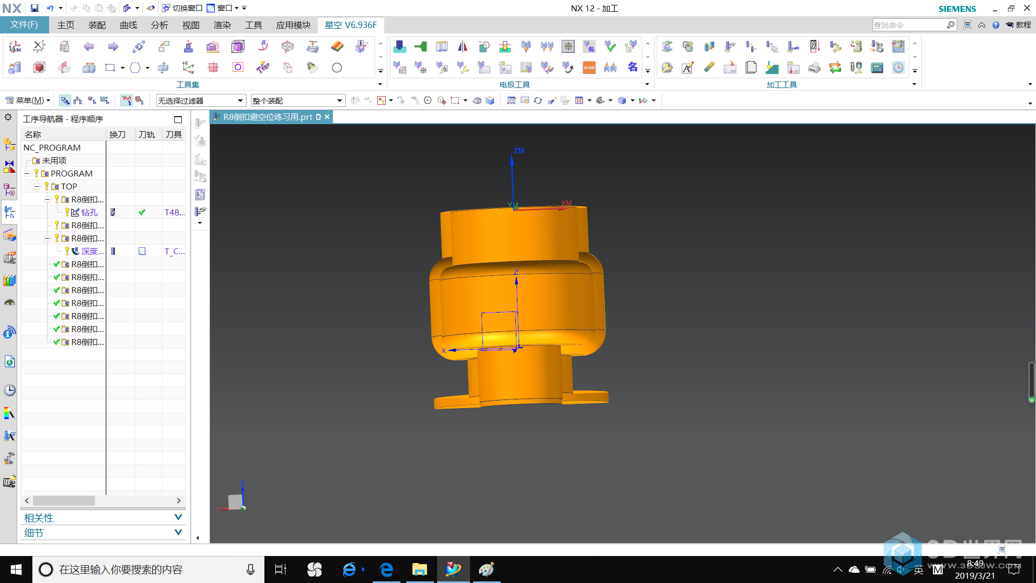Screen dimensions: 1036x583
Task: Click the electrode with green check icon
Action: pyautogui.click(x=610, y=47)
